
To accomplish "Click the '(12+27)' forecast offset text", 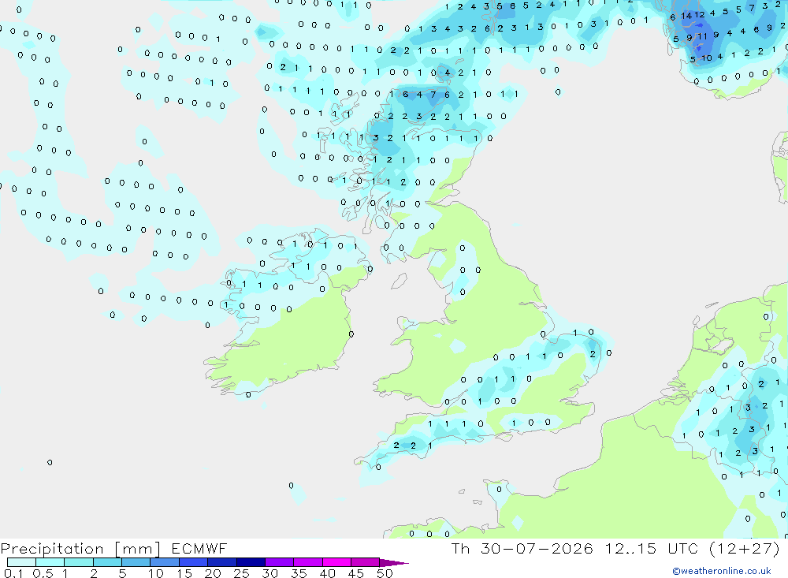I will [x=745, y=548].
